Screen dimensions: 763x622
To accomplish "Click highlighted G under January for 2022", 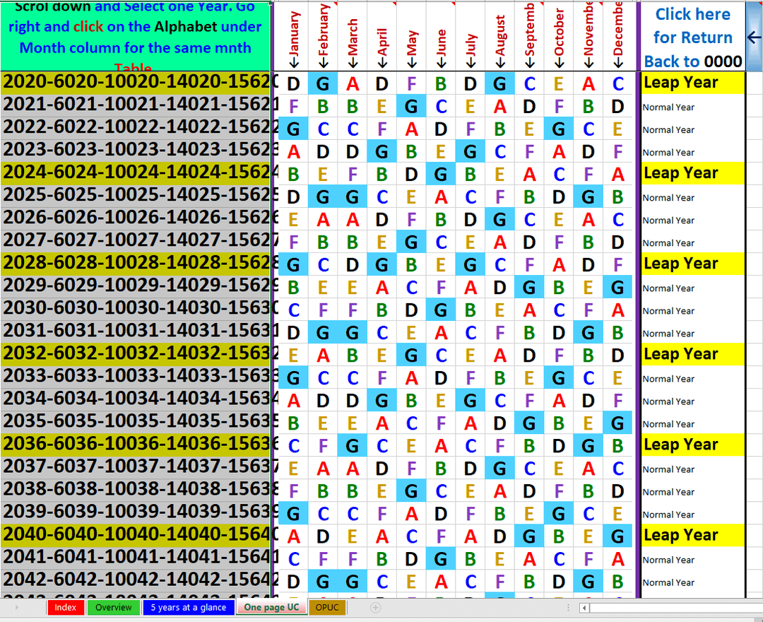I will (293, 129).
